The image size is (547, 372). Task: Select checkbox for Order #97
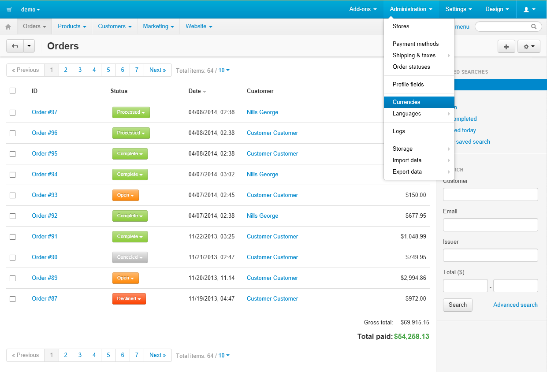[12, 112]
